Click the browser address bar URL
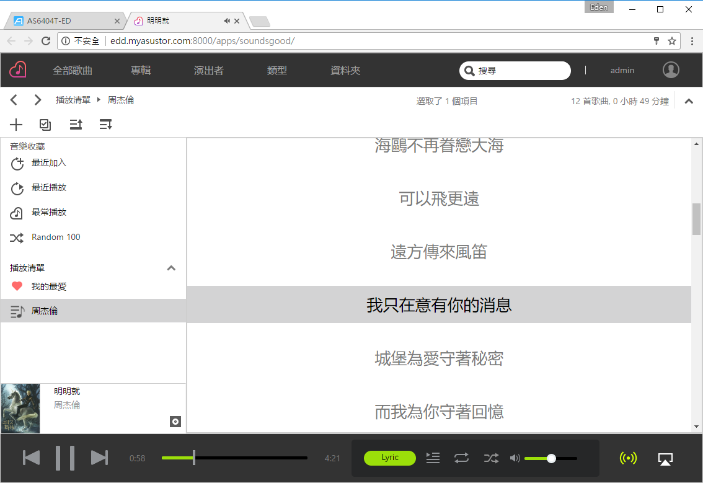The height and width of the screenshot is (483, 703). 202,41
